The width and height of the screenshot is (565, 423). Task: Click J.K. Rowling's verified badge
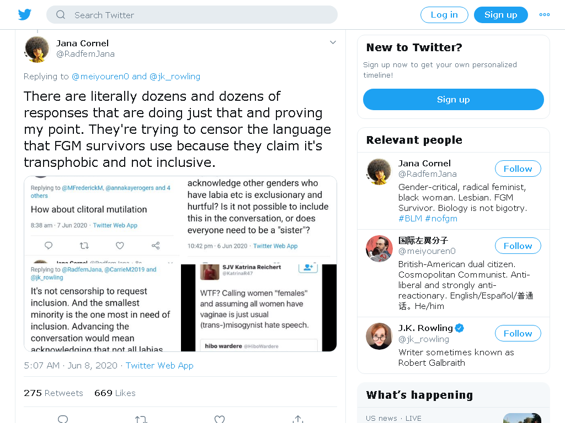coord(459,328)
